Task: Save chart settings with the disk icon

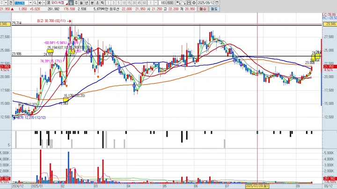Action: (189, 3)
